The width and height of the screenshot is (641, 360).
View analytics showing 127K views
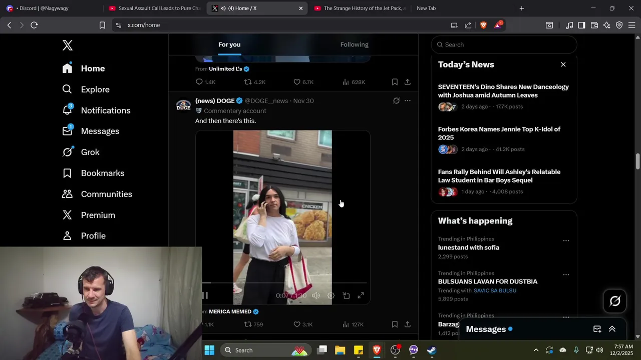(x=353, y=324)
